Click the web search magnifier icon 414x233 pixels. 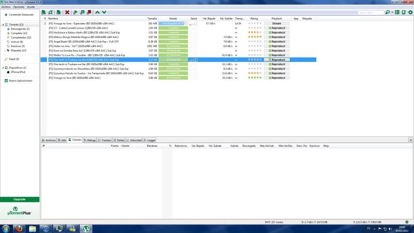[387, 13]
